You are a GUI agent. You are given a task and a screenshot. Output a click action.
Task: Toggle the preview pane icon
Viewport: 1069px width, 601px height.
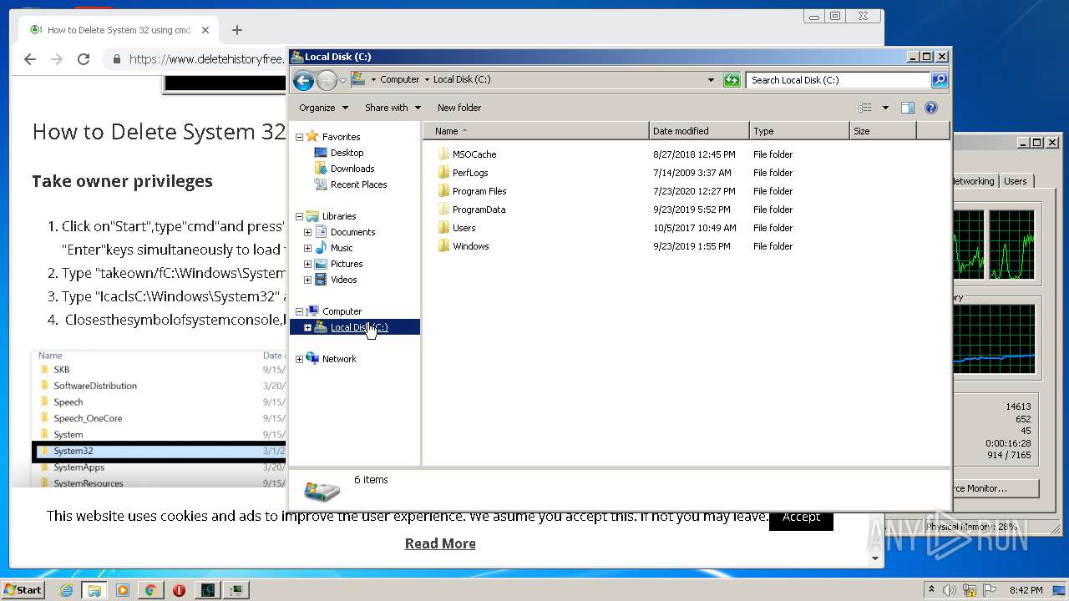[x=908, y=108]
